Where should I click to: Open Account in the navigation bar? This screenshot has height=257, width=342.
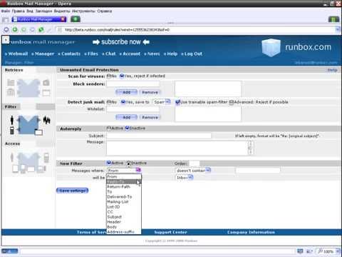coord(131,54)
